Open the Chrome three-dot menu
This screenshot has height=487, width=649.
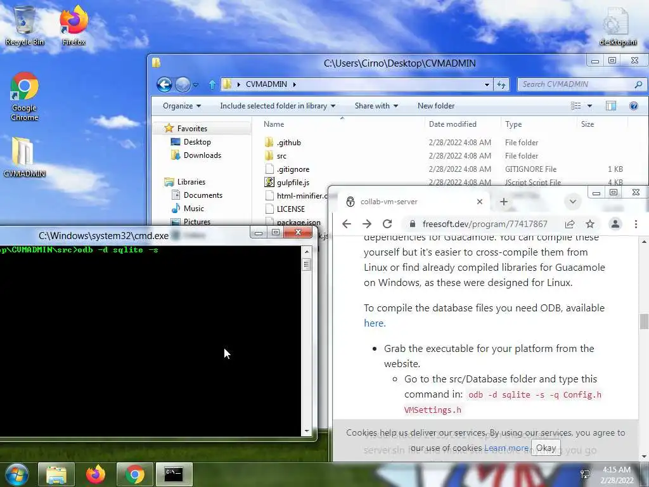point(636,224)
